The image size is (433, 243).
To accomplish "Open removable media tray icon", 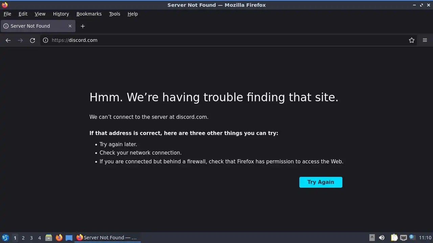I will click(x=372, y=238).
